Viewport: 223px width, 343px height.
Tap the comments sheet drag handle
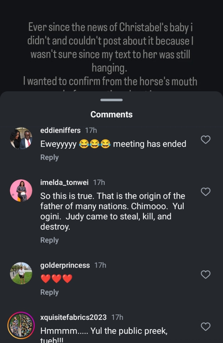click(111, 100)
